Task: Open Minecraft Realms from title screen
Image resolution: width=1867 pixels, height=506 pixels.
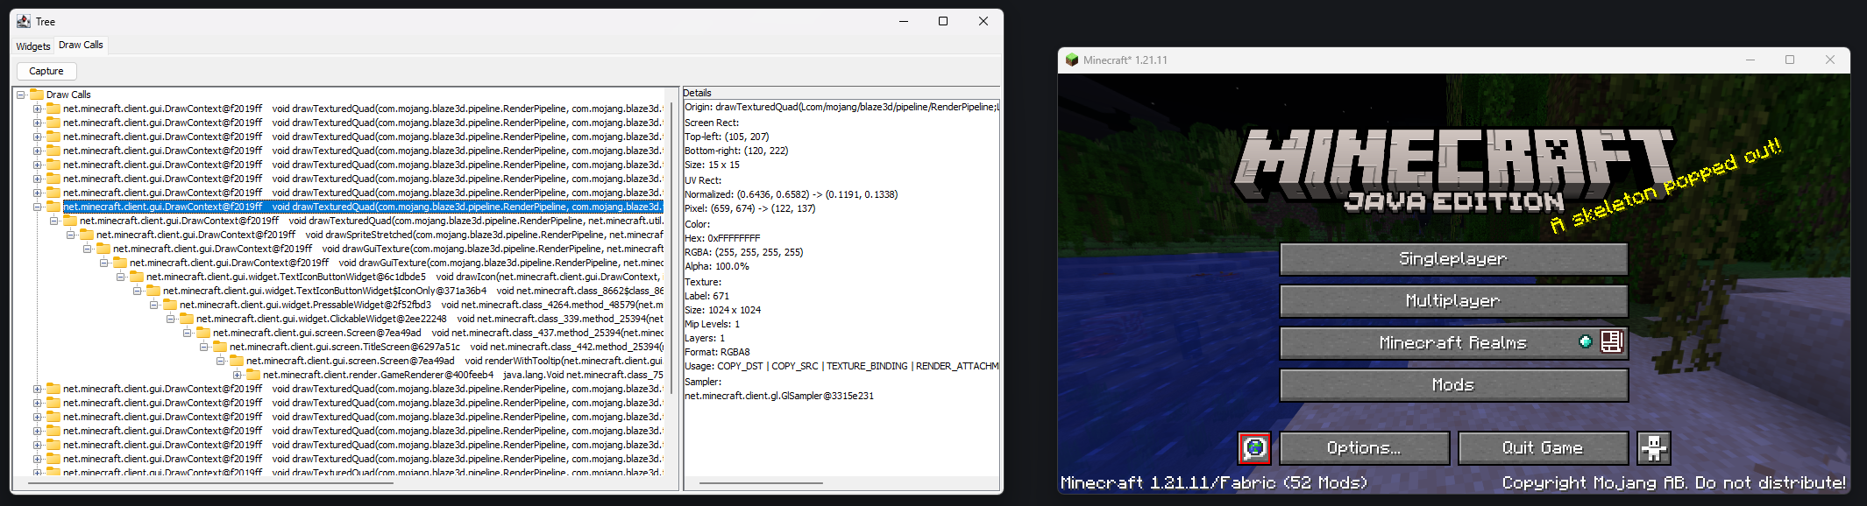Action: click(x=1453, y=342)
